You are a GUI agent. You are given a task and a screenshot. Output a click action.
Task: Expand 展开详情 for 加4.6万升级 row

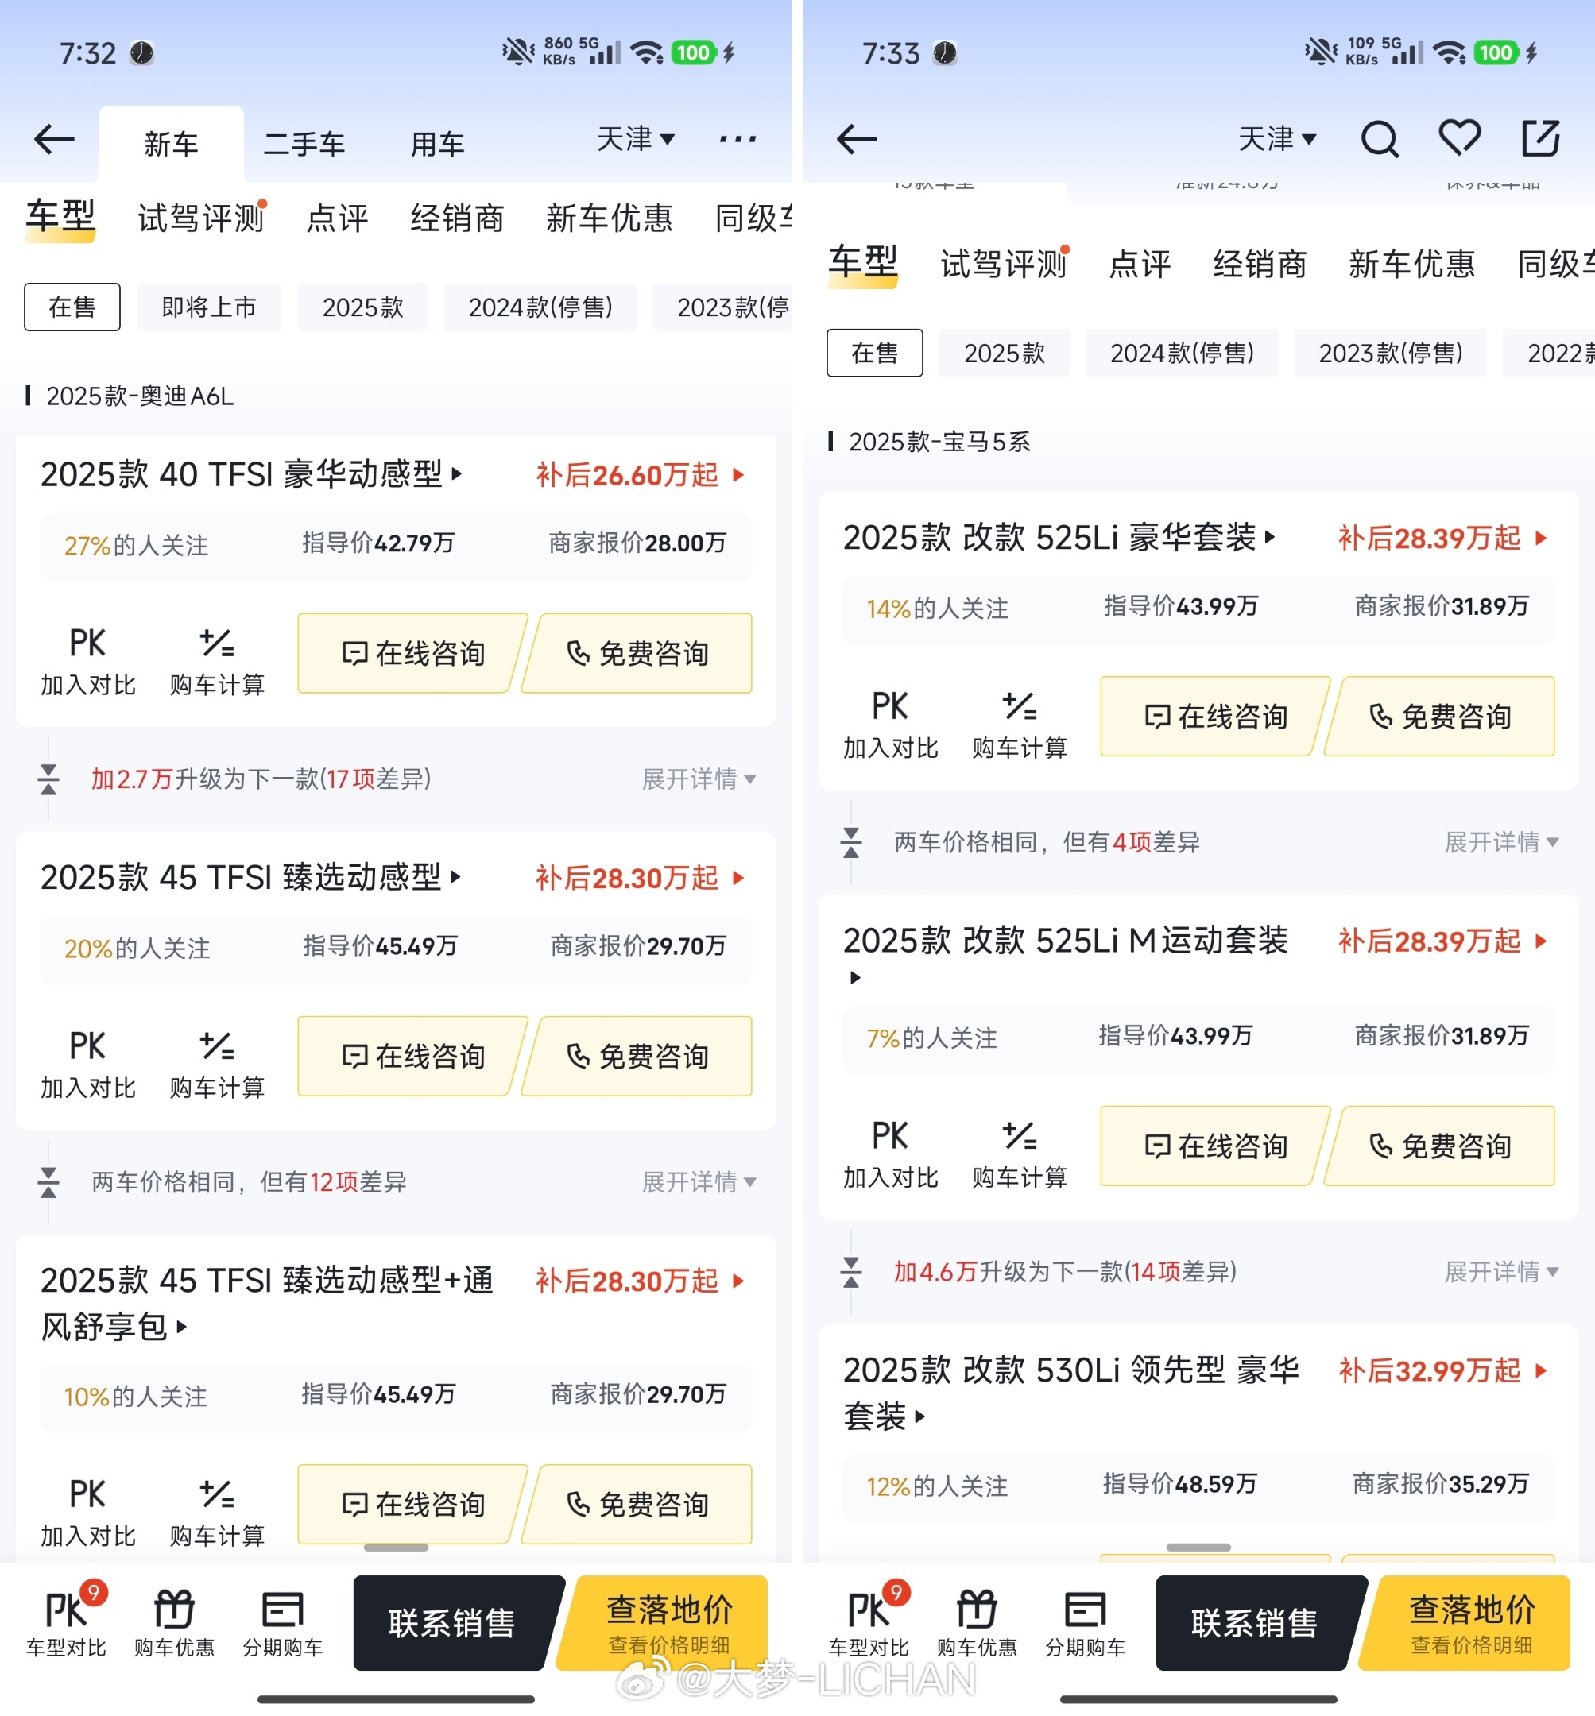pos(1502,1272)
